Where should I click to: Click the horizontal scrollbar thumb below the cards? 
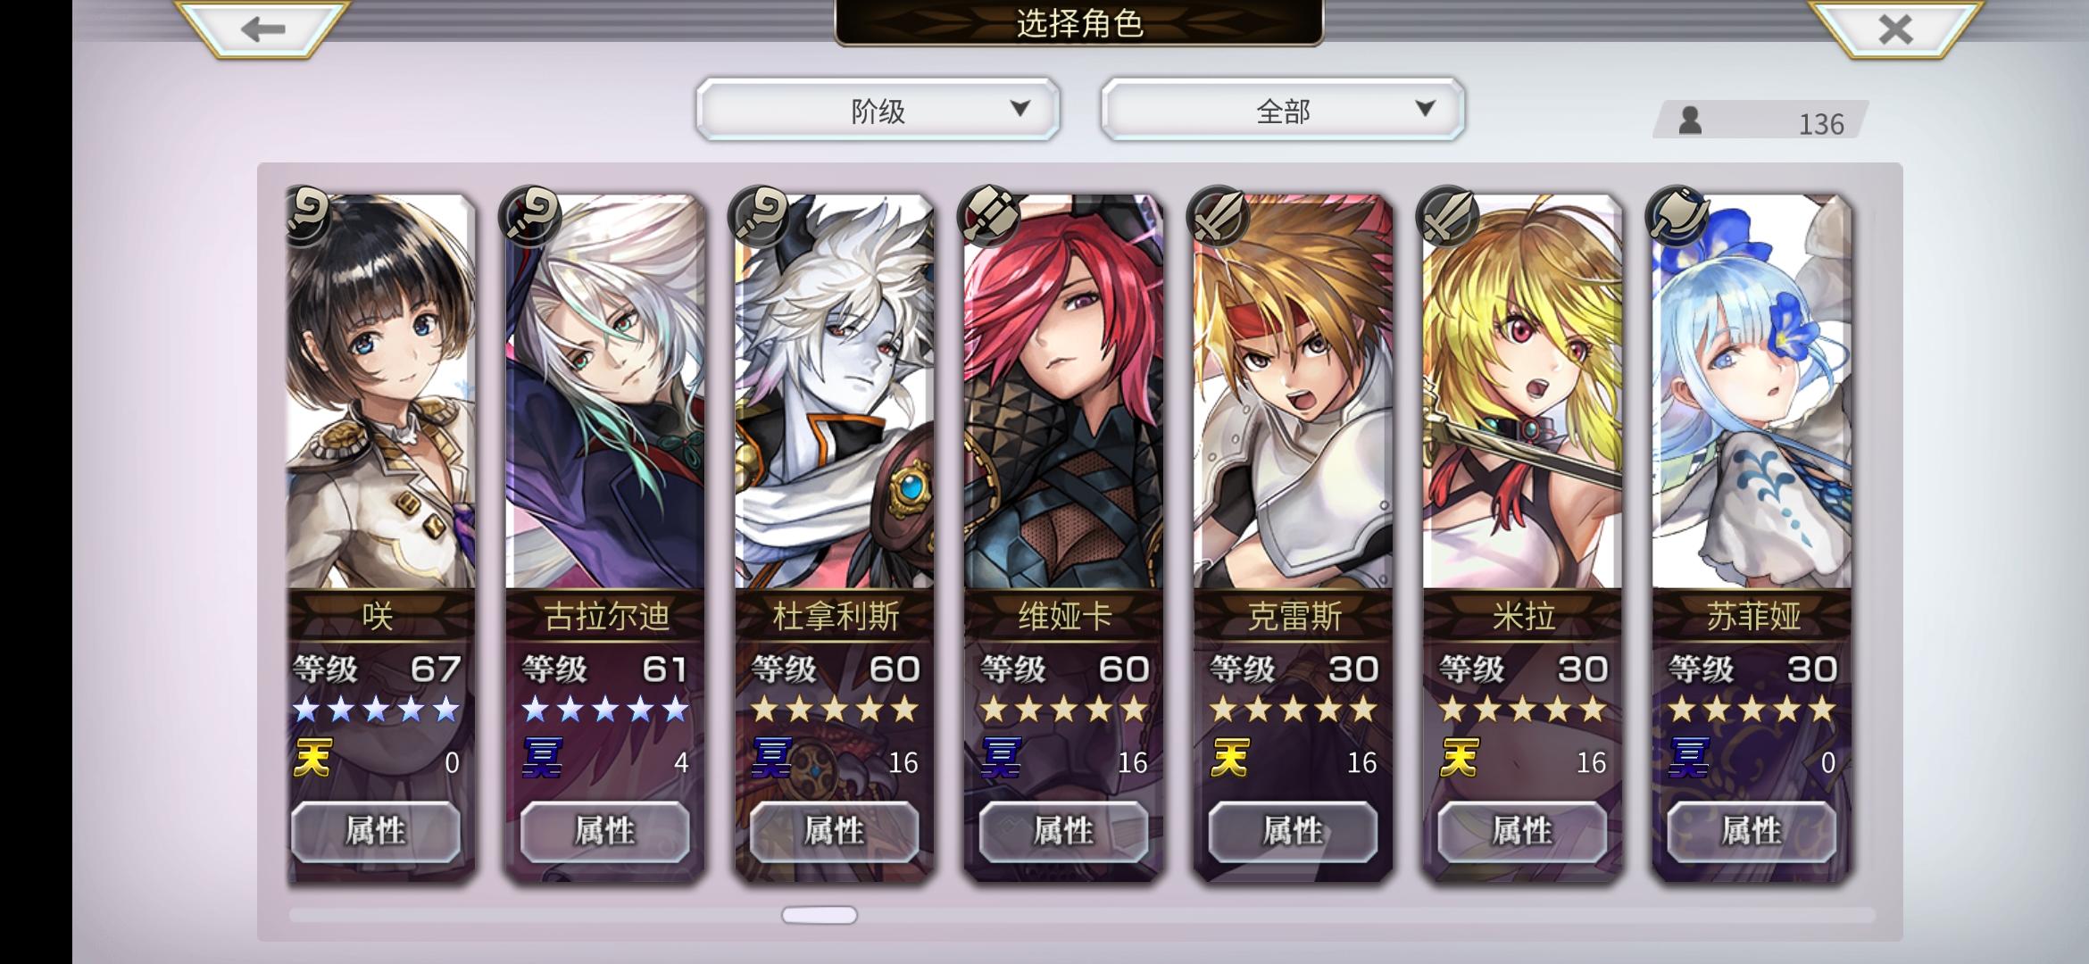pos(820,915)
